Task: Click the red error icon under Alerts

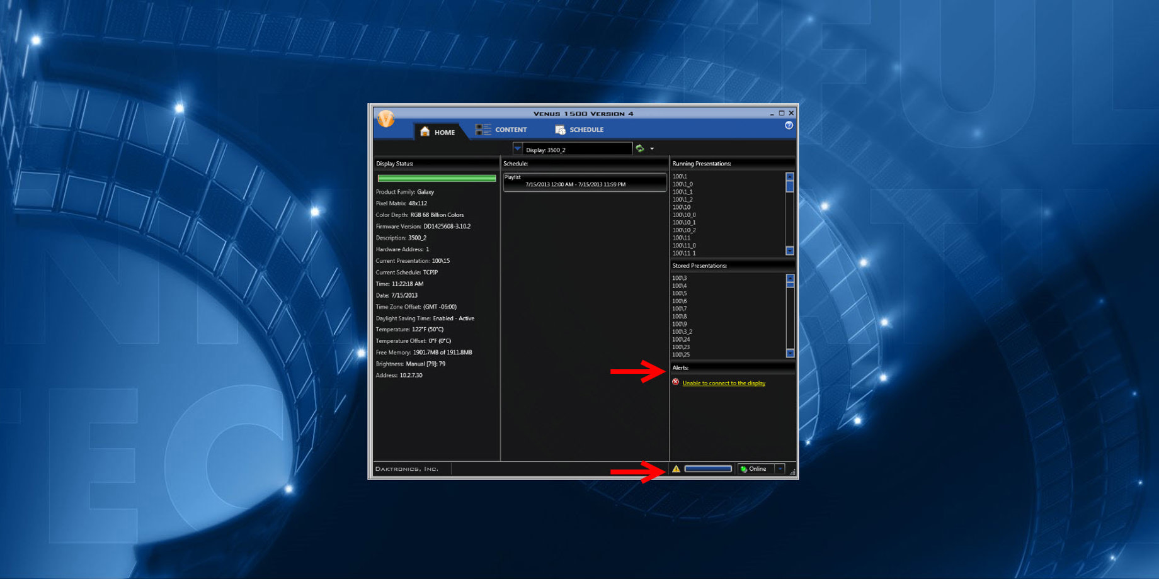Action: 675,383
